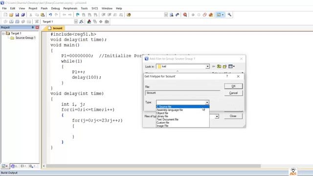
Task: Collapse the Target 1 tree node
Action: pyautogui.click(x=3, y=34)
